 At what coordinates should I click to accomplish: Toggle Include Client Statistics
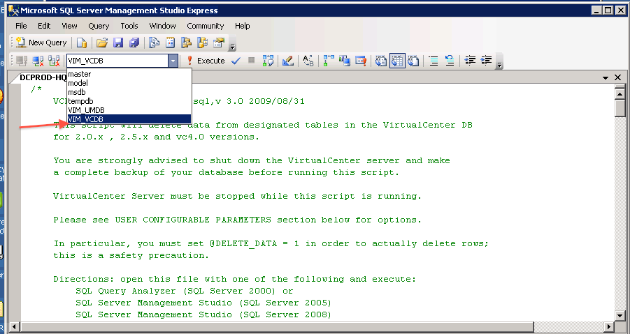[x=344, y=61]
